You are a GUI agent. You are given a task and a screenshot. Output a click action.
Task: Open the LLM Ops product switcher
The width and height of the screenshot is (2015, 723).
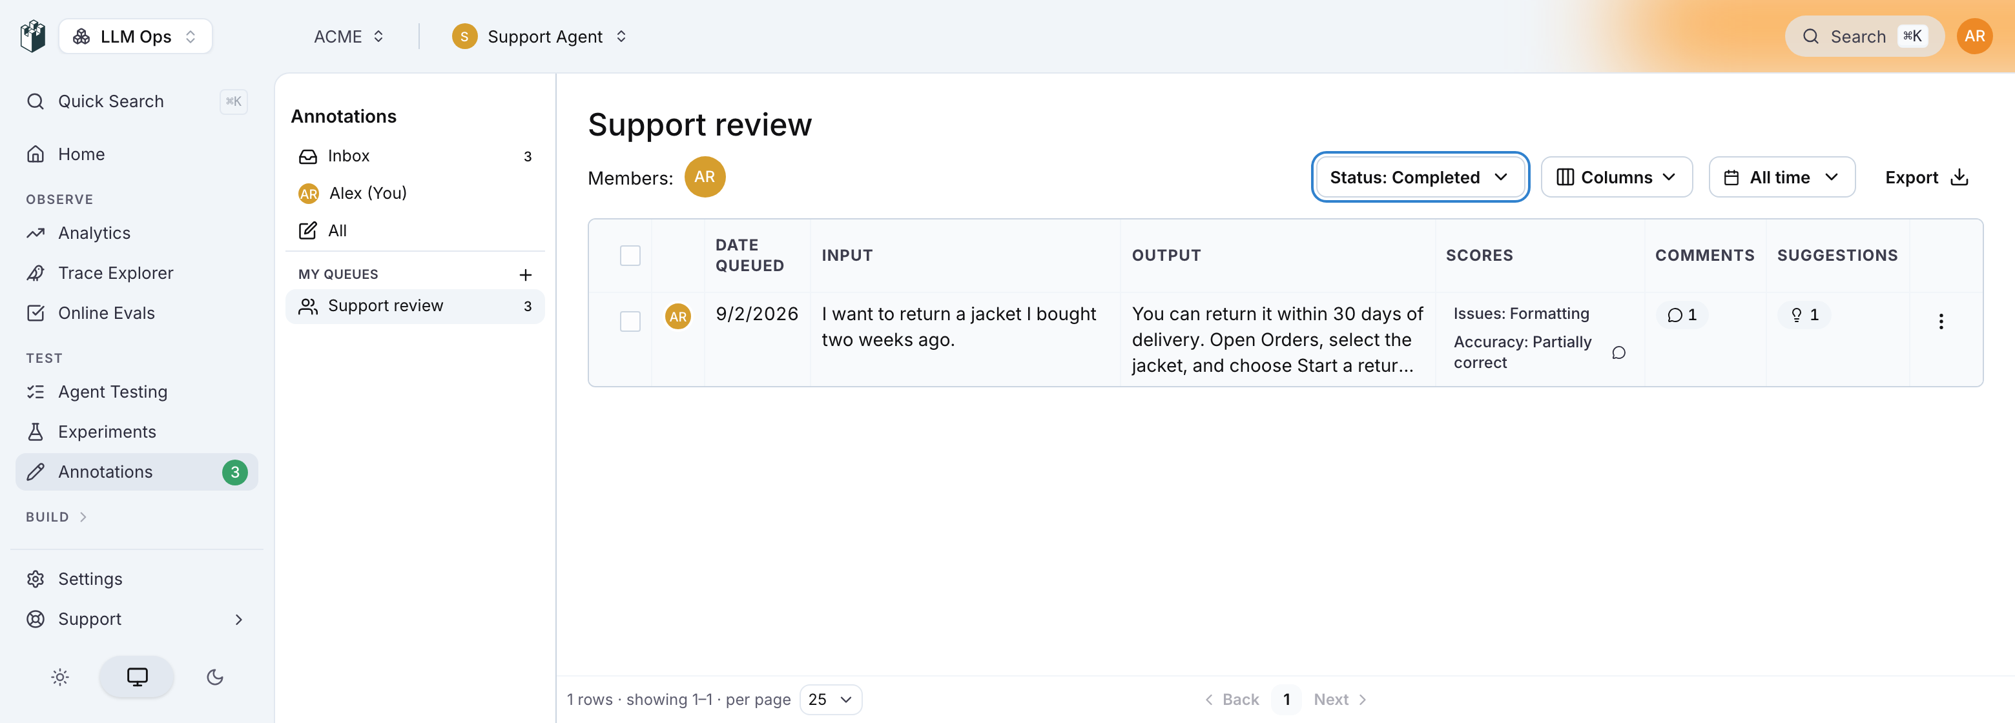coord(136,36)
